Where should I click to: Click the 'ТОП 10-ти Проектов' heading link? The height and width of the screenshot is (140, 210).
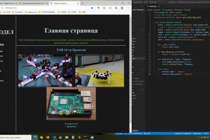(71, 50)
